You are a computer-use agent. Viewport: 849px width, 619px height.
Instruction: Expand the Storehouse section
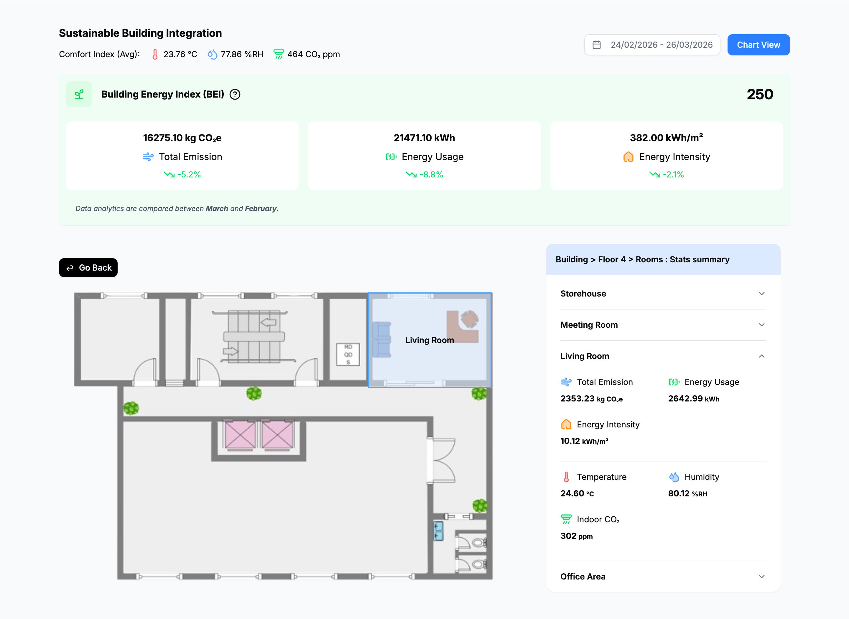click(762, 294)
